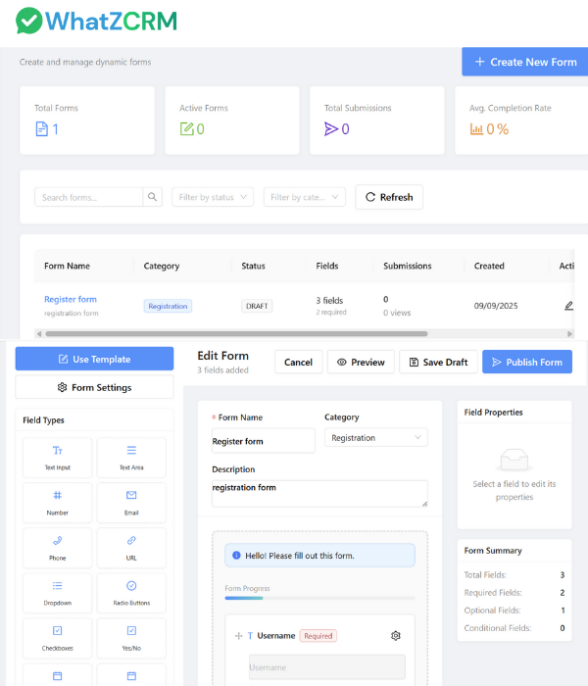Choose the Number field type
The image size is (588, 686).
57,502
